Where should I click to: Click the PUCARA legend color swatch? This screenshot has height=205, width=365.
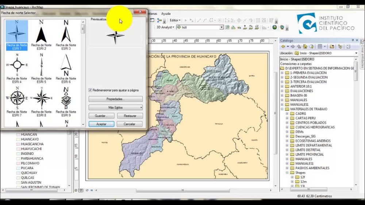click(18, 168)
